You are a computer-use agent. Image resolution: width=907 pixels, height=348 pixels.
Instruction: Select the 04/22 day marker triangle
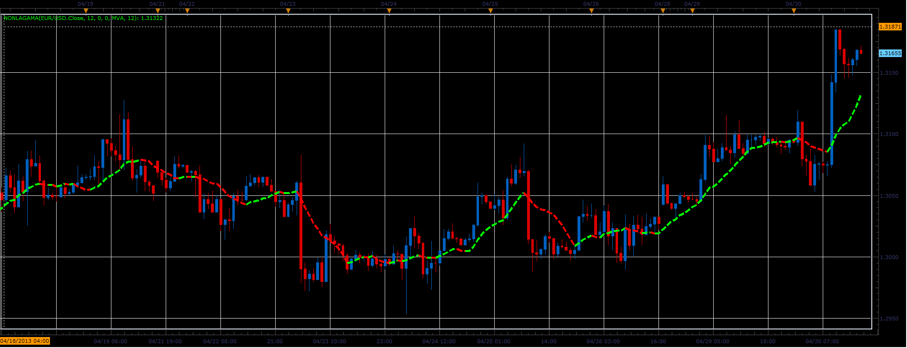187,10
